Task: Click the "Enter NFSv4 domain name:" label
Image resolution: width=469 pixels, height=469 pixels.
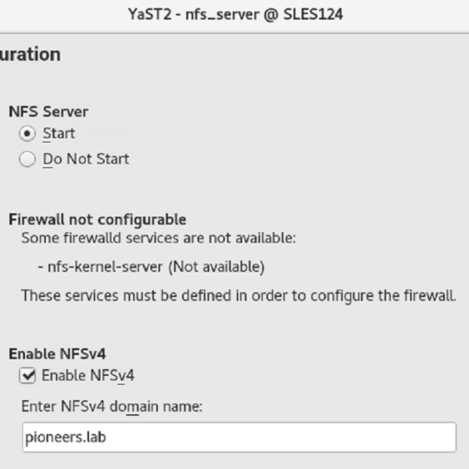Action: (x=113, y=406)
